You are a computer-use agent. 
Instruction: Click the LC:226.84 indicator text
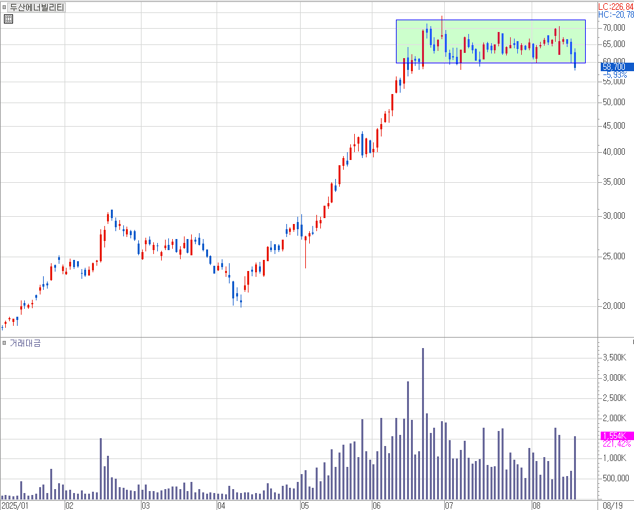[x=615, y=7]
